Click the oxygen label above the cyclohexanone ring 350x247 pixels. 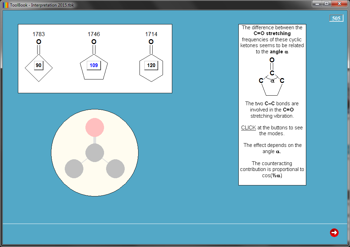pos(151,42)
